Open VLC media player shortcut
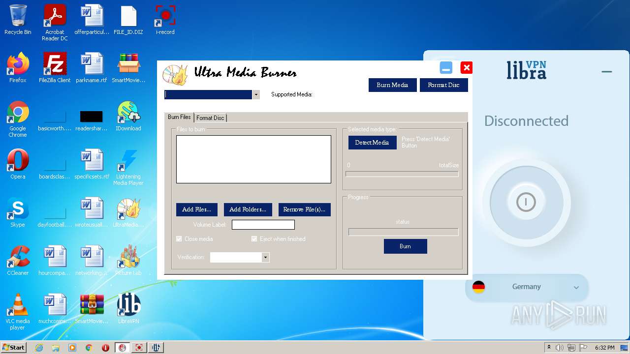Screen dimensions: 630x354 tap(18, 312)
